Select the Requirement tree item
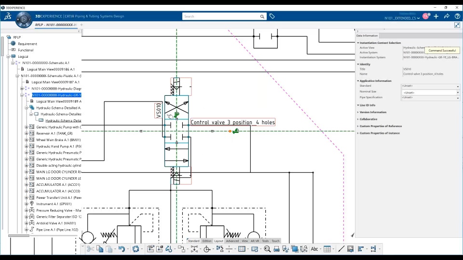Viewport: 463px width, 260px height. [x=27, y=44]
